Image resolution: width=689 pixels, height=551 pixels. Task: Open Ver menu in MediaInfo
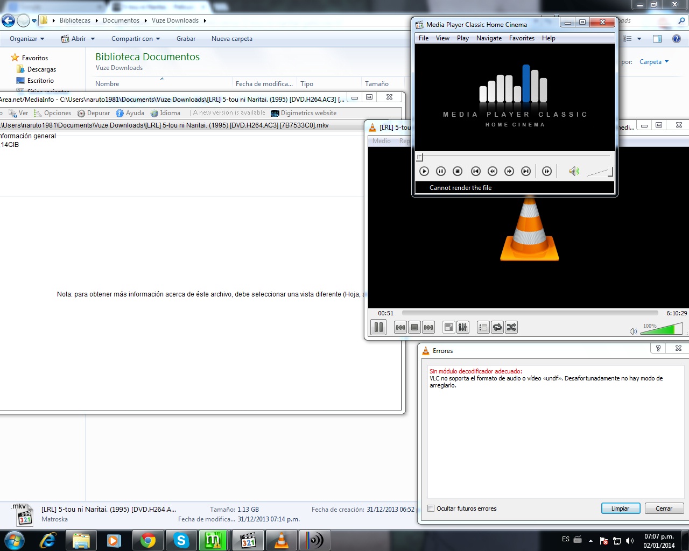coord(18,113)
